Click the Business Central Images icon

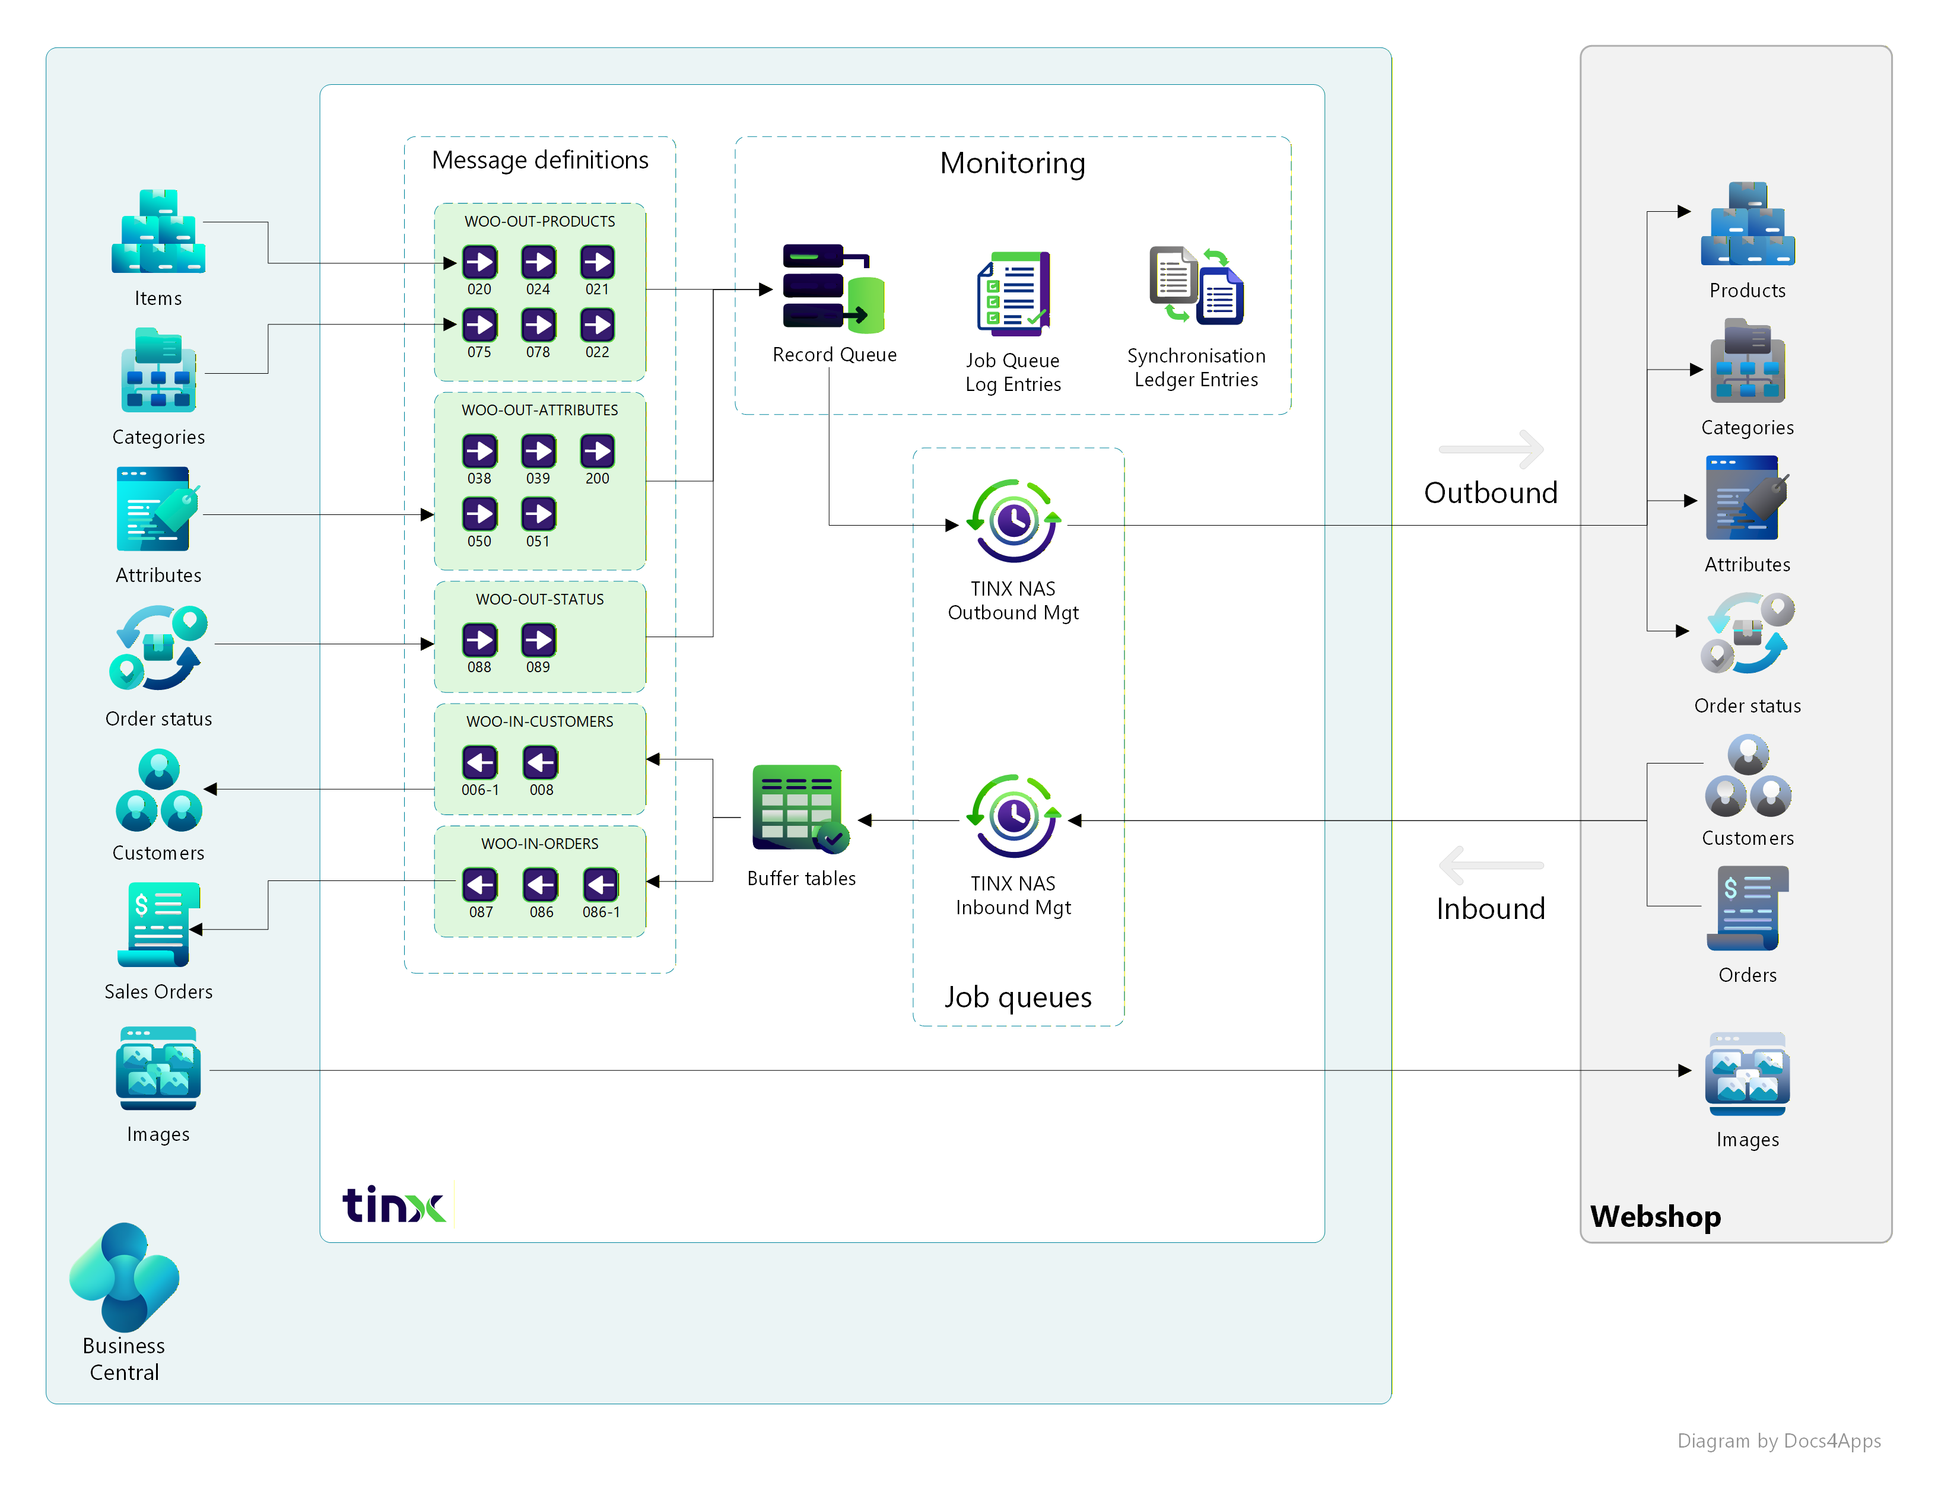158,1068
